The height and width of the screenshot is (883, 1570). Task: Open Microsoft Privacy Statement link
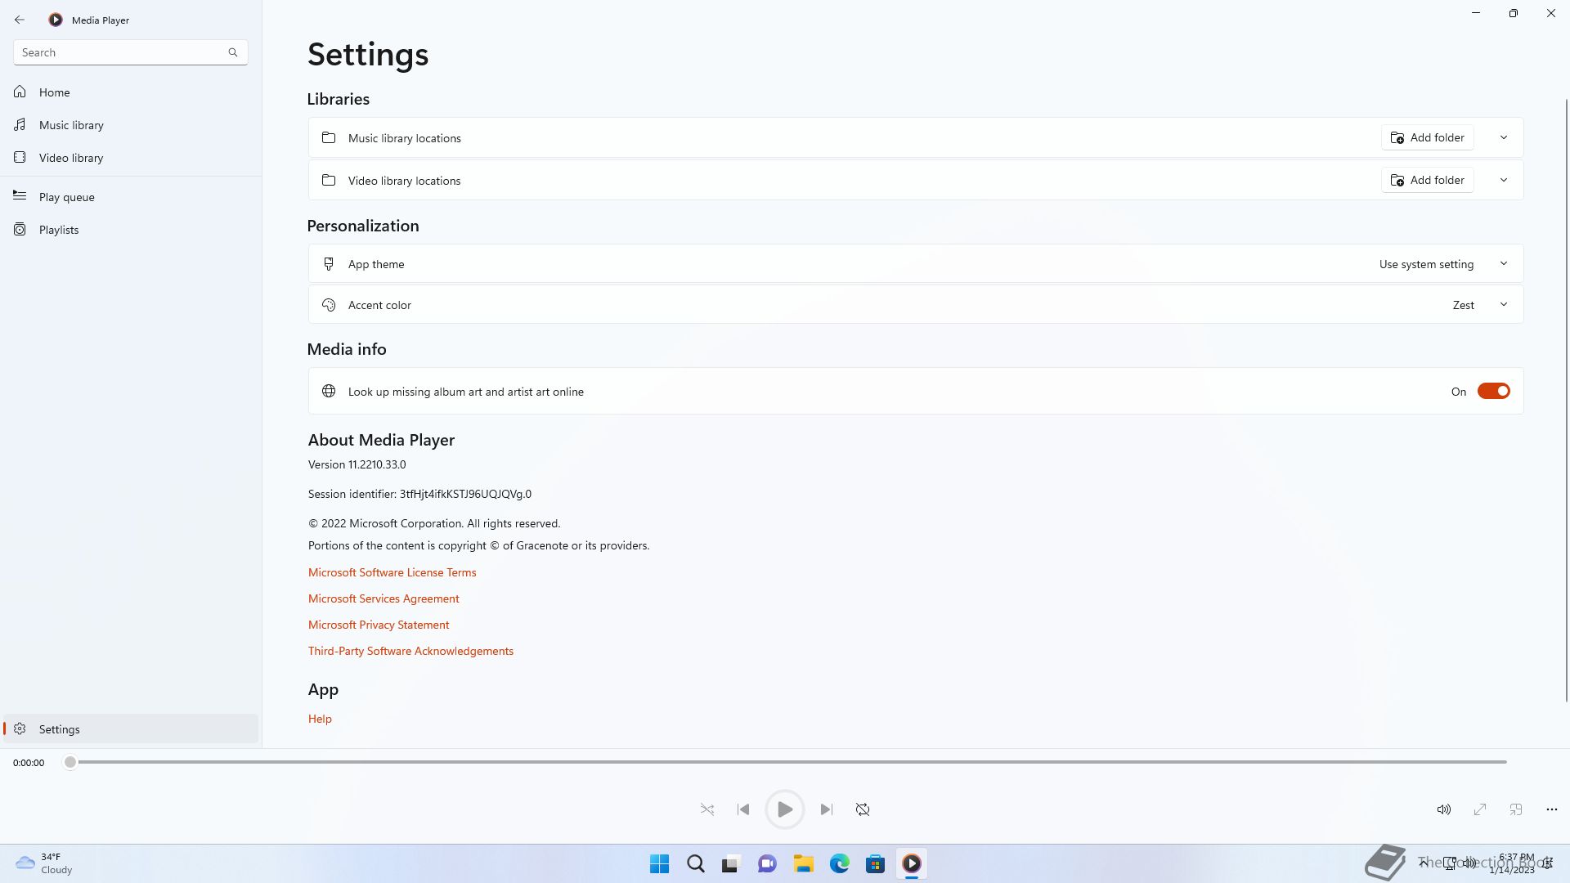(379, 625)
